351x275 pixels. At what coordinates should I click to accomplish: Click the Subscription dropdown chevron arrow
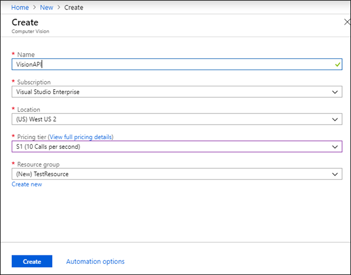[335, 91]
